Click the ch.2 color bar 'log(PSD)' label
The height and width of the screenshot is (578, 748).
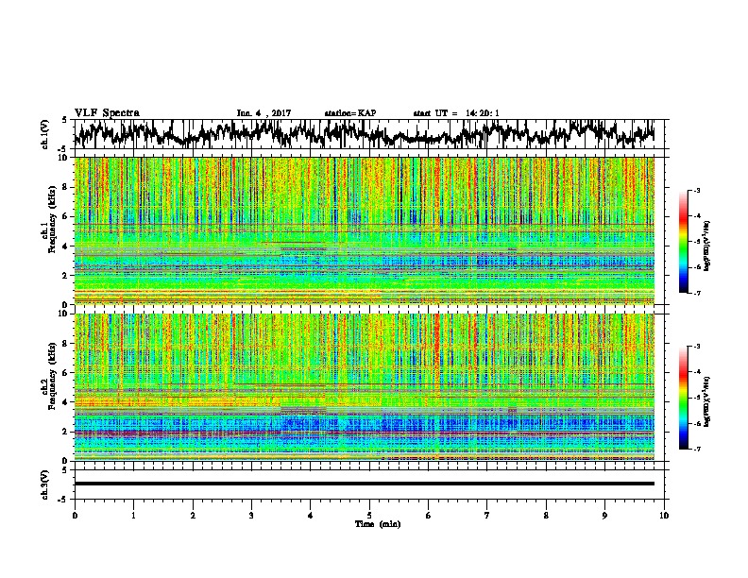(x=707, y=402)
